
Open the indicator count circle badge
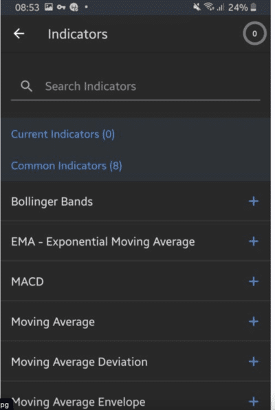(x=254, y=34)
